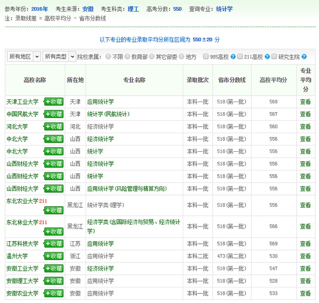
Task: Click 查看 for 江苏科技大学 row
Action: tap(305, 244)
